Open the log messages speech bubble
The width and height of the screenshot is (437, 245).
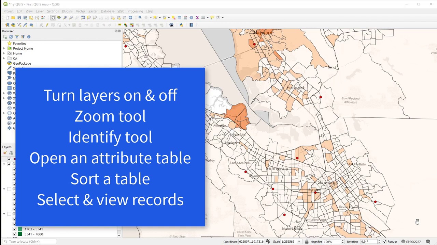click(428, 242)
